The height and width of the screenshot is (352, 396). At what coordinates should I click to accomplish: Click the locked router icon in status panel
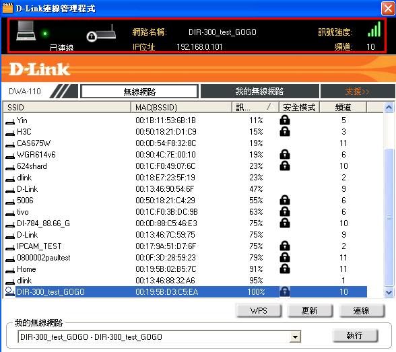(101, 34)
